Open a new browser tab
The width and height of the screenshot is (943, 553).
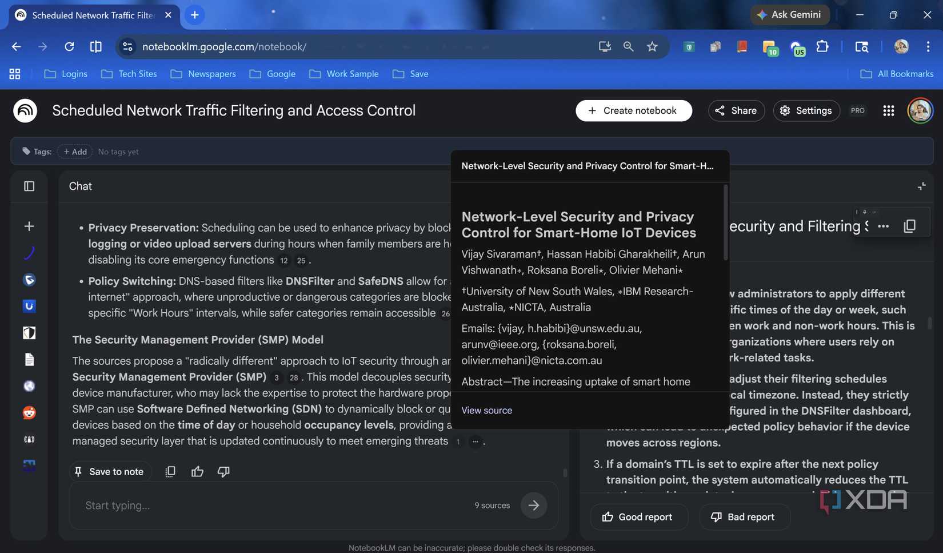click(195, 15)
